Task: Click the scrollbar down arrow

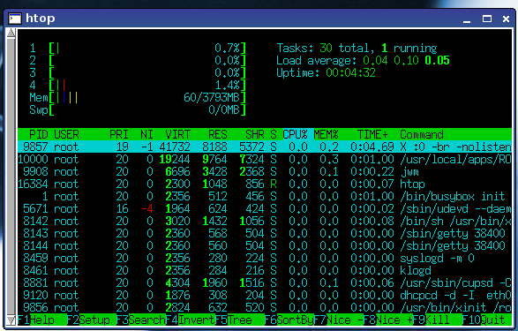Action: 11,320
